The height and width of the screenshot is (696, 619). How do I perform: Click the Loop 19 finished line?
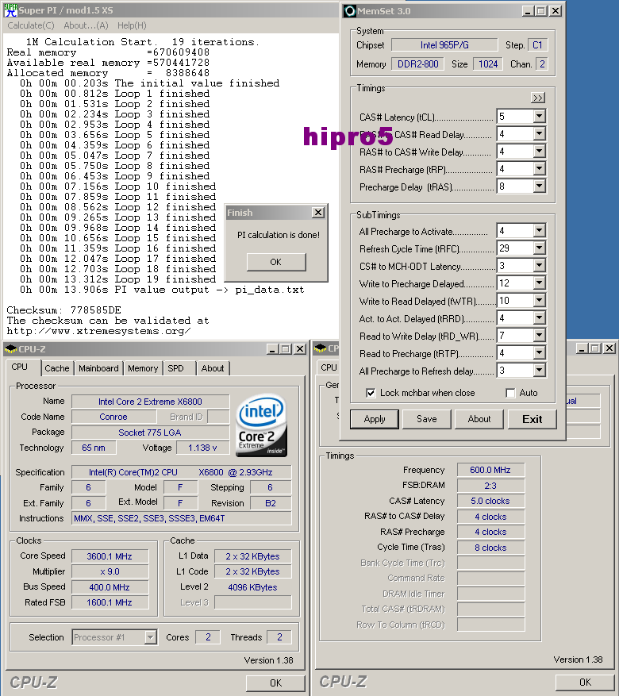click(117, 279)
